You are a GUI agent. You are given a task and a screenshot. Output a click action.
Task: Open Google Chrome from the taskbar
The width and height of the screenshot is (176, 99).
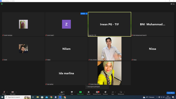tap(51, 97)
